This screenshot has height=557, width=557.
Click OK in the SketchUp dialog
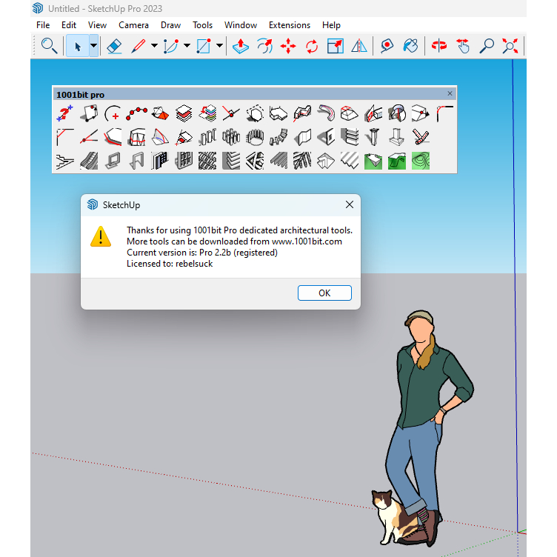pos(324,293)
